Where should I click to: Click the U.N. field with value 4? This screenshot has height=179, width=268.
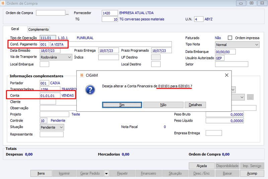coord(199,19)
